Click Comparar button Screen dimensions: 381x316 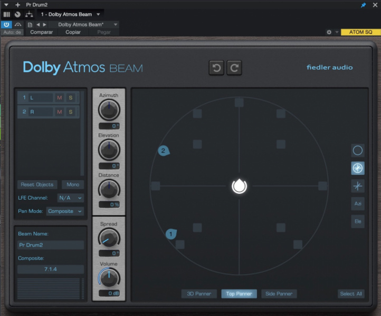tap(41, 32)
